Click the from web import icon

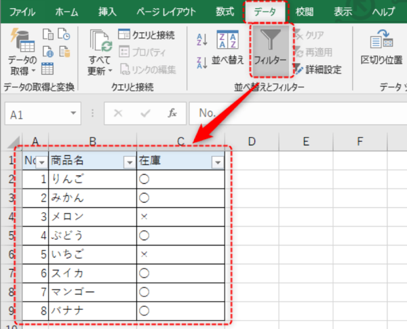click(48, 52)
